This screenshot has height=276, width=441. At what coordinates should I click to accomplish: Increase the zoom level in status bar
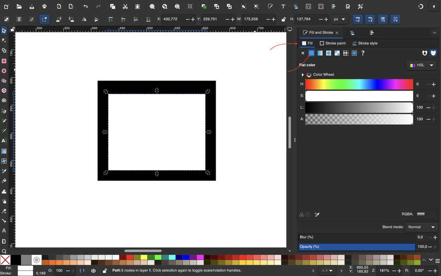tap(400, 271)
